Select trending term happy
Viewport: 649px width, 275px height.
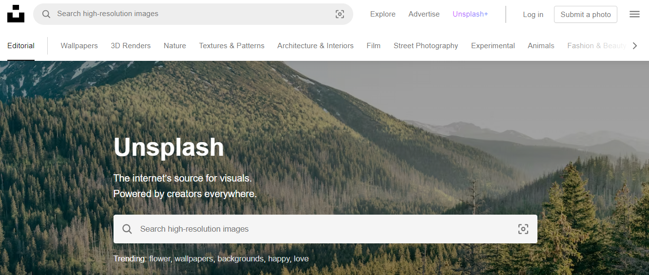(x=279, y=259)
